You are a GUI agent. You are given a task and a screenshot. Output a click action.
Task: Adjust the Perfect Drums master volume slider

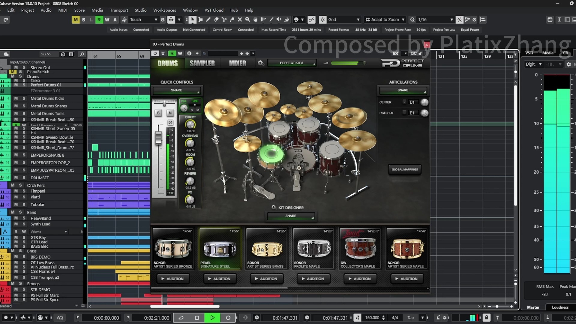[345, 63]
